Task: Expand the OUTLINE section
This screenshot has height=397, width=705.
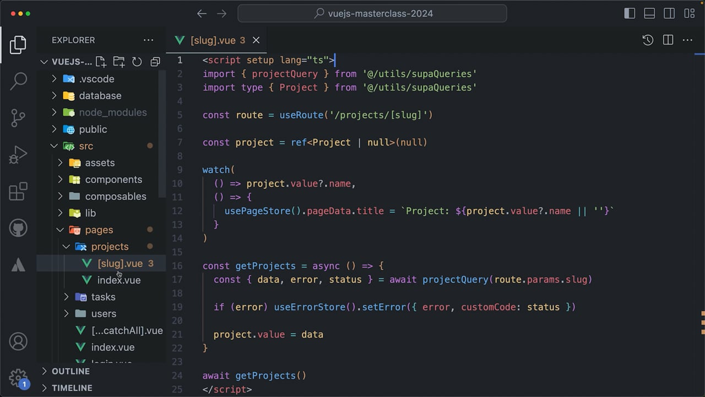Action: click(x=45, y=371)
